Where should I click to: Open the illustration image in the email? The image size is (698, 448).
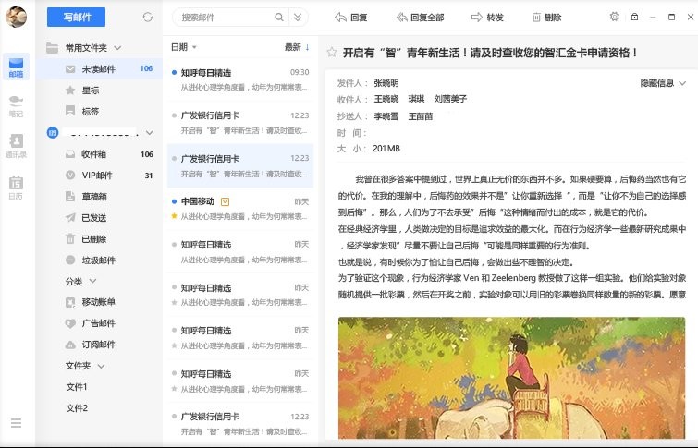point(511,378)
